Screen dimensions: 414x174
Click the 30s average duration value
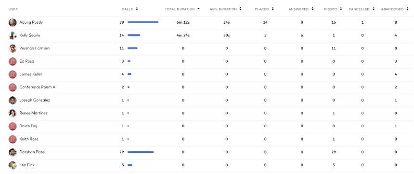coord(227,36)
